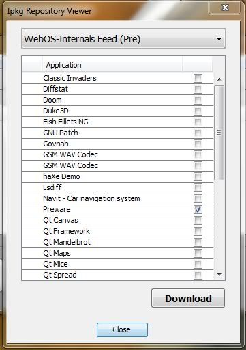Image resolution: width=246 pixels, height=350 pixels.
Task: Select the Qt Mandelbrot row text
Action: coord(67,242)
